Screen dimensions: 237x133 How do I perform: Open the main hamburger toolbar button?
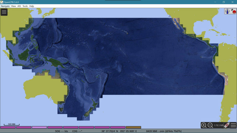tap(4, 12)
